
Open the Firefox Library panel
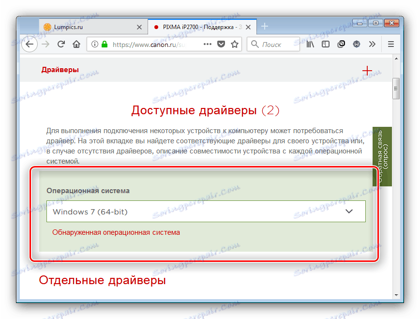tap(310, 44)
